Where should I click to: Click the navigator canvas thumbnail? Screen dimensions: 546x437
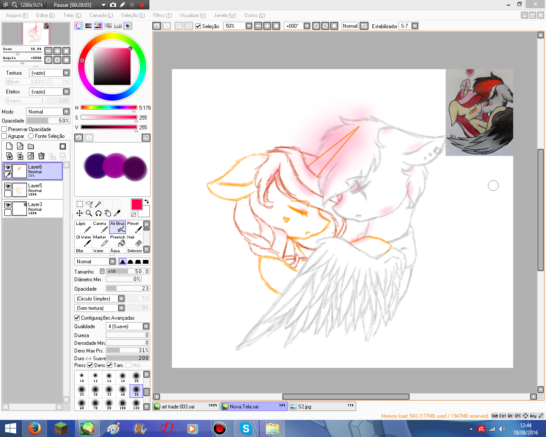[x=36, y=34]
